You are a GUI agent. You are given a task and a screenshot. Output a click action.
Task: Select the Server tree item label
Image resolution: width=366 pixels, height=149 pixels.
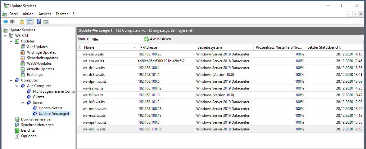[38, 103]
